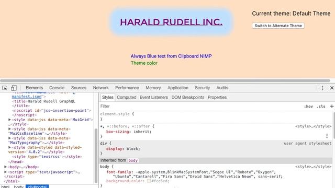Select the div#portal breadcrumb item
The image size is (335, 188).
[x=37, y=186]
